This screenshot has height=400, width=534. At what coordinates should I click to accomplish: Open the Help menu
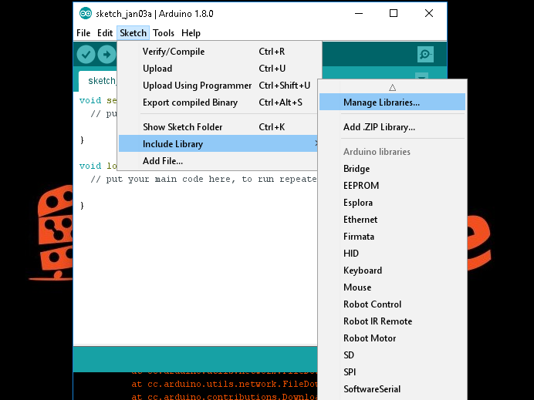click(x=191, y=33)
